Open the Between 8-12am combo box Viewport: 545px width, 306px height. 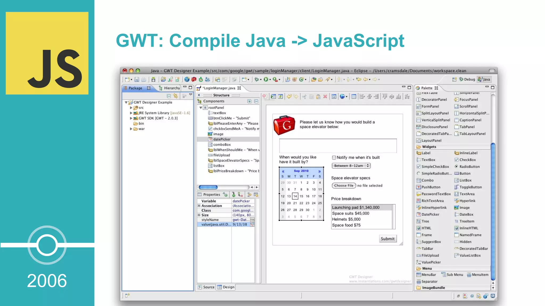click(351, 165)
